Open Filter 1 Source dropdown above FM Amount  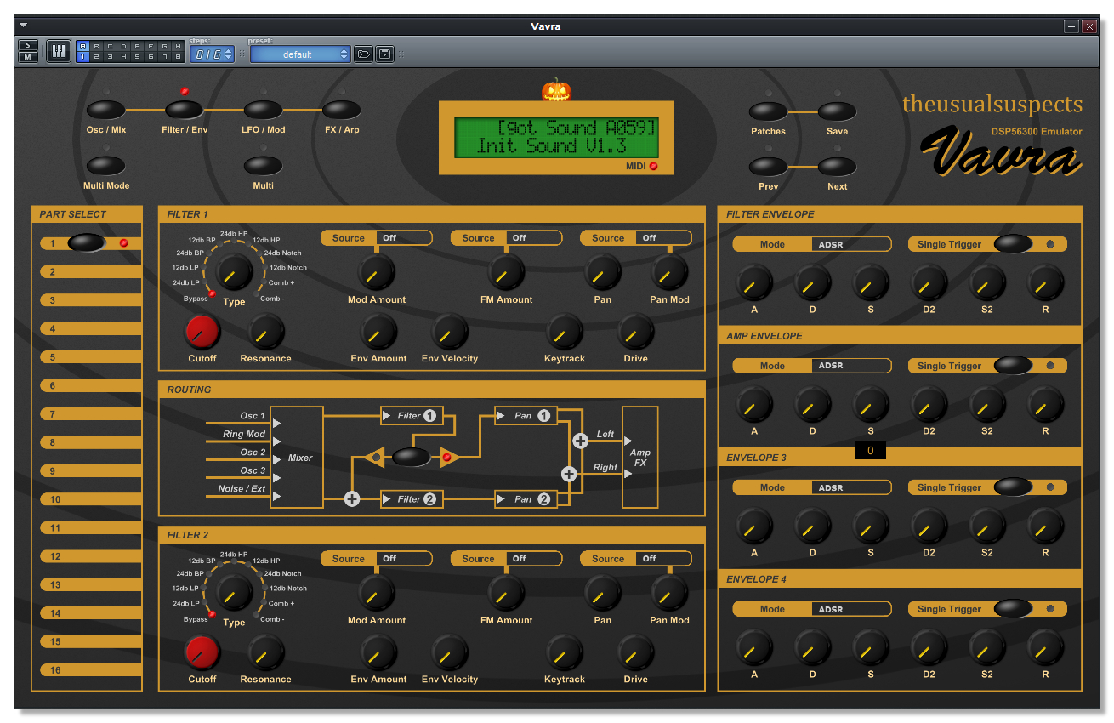coord(534,238)
